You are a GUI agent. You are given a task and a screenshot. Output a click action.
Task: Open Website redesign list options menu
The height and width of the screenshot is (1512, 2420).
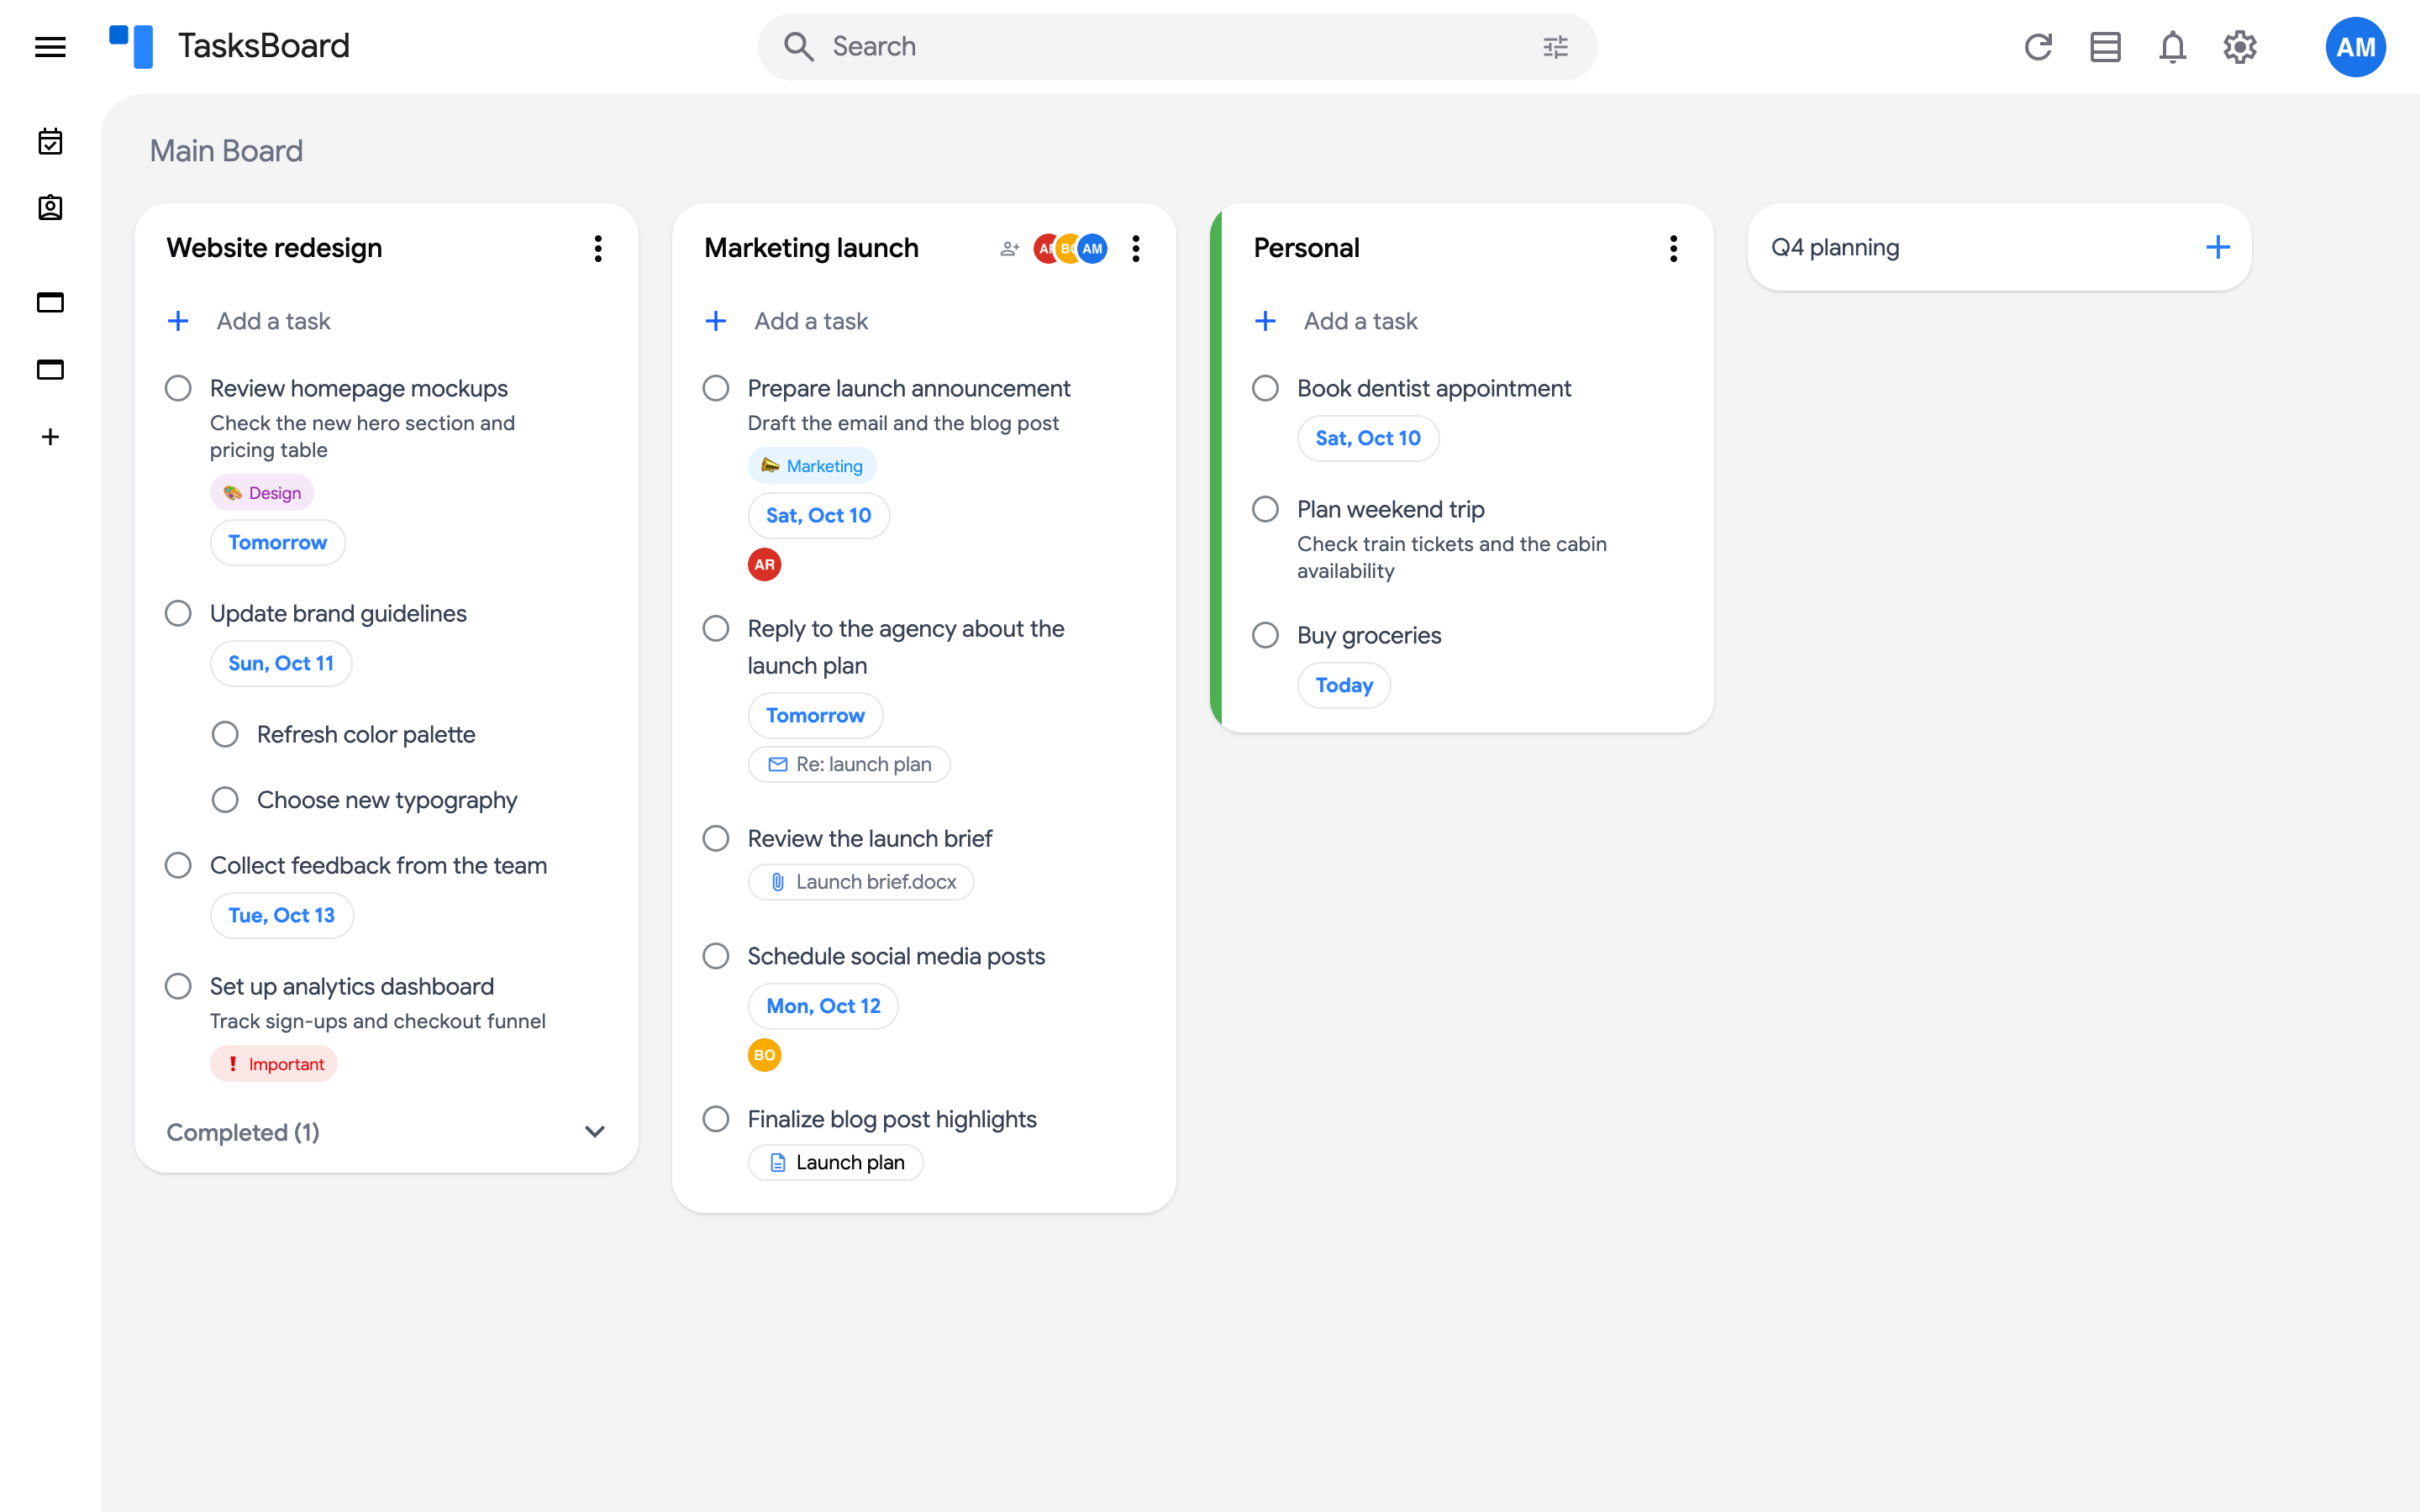(x=598, y=249)
